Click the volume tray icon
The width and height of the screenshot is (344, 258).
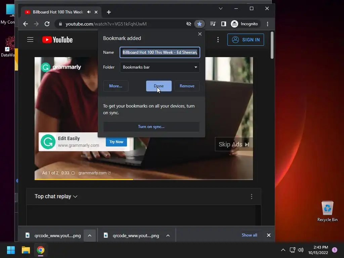point(301,250)
